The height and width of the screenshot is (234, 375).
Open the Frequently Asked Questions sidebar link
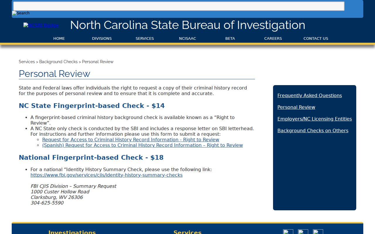click(x=310, y=95)
